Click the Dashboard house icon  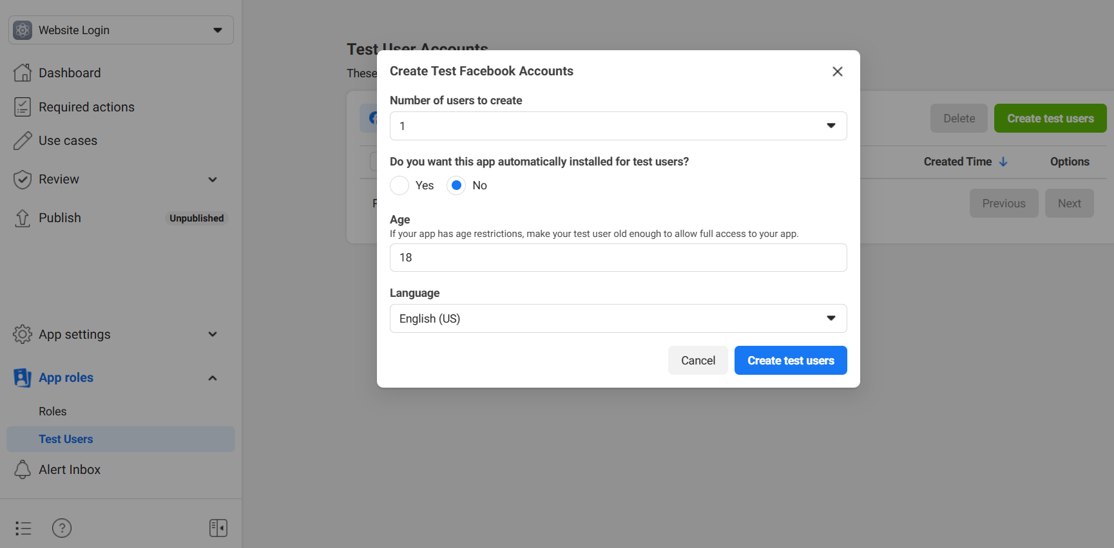23,73
